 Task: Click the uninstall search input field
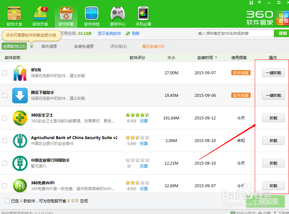(235, 33)
